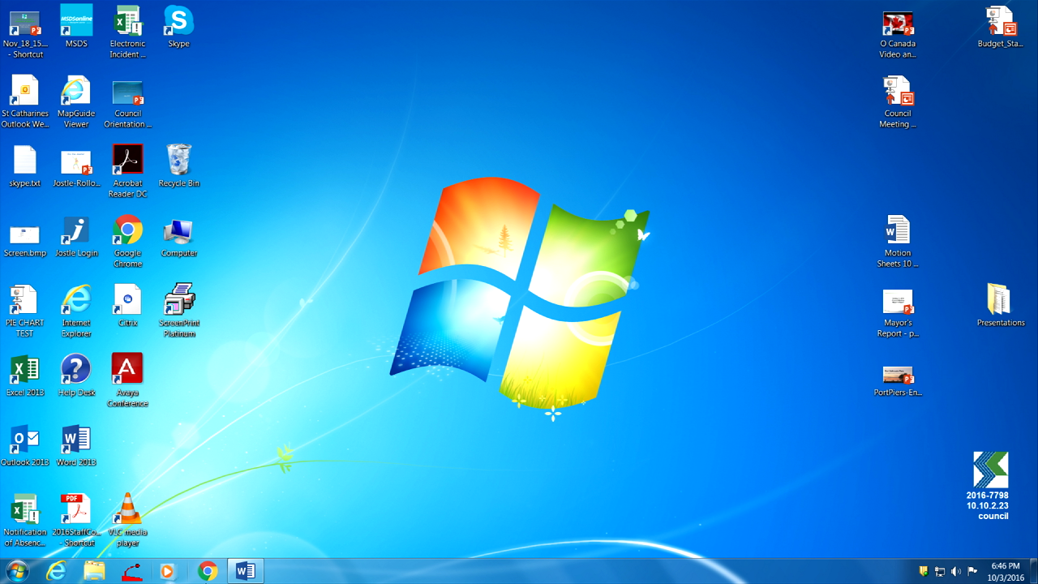Open the network tray icon
The image size is (1038, 584).
pos(940,571)
